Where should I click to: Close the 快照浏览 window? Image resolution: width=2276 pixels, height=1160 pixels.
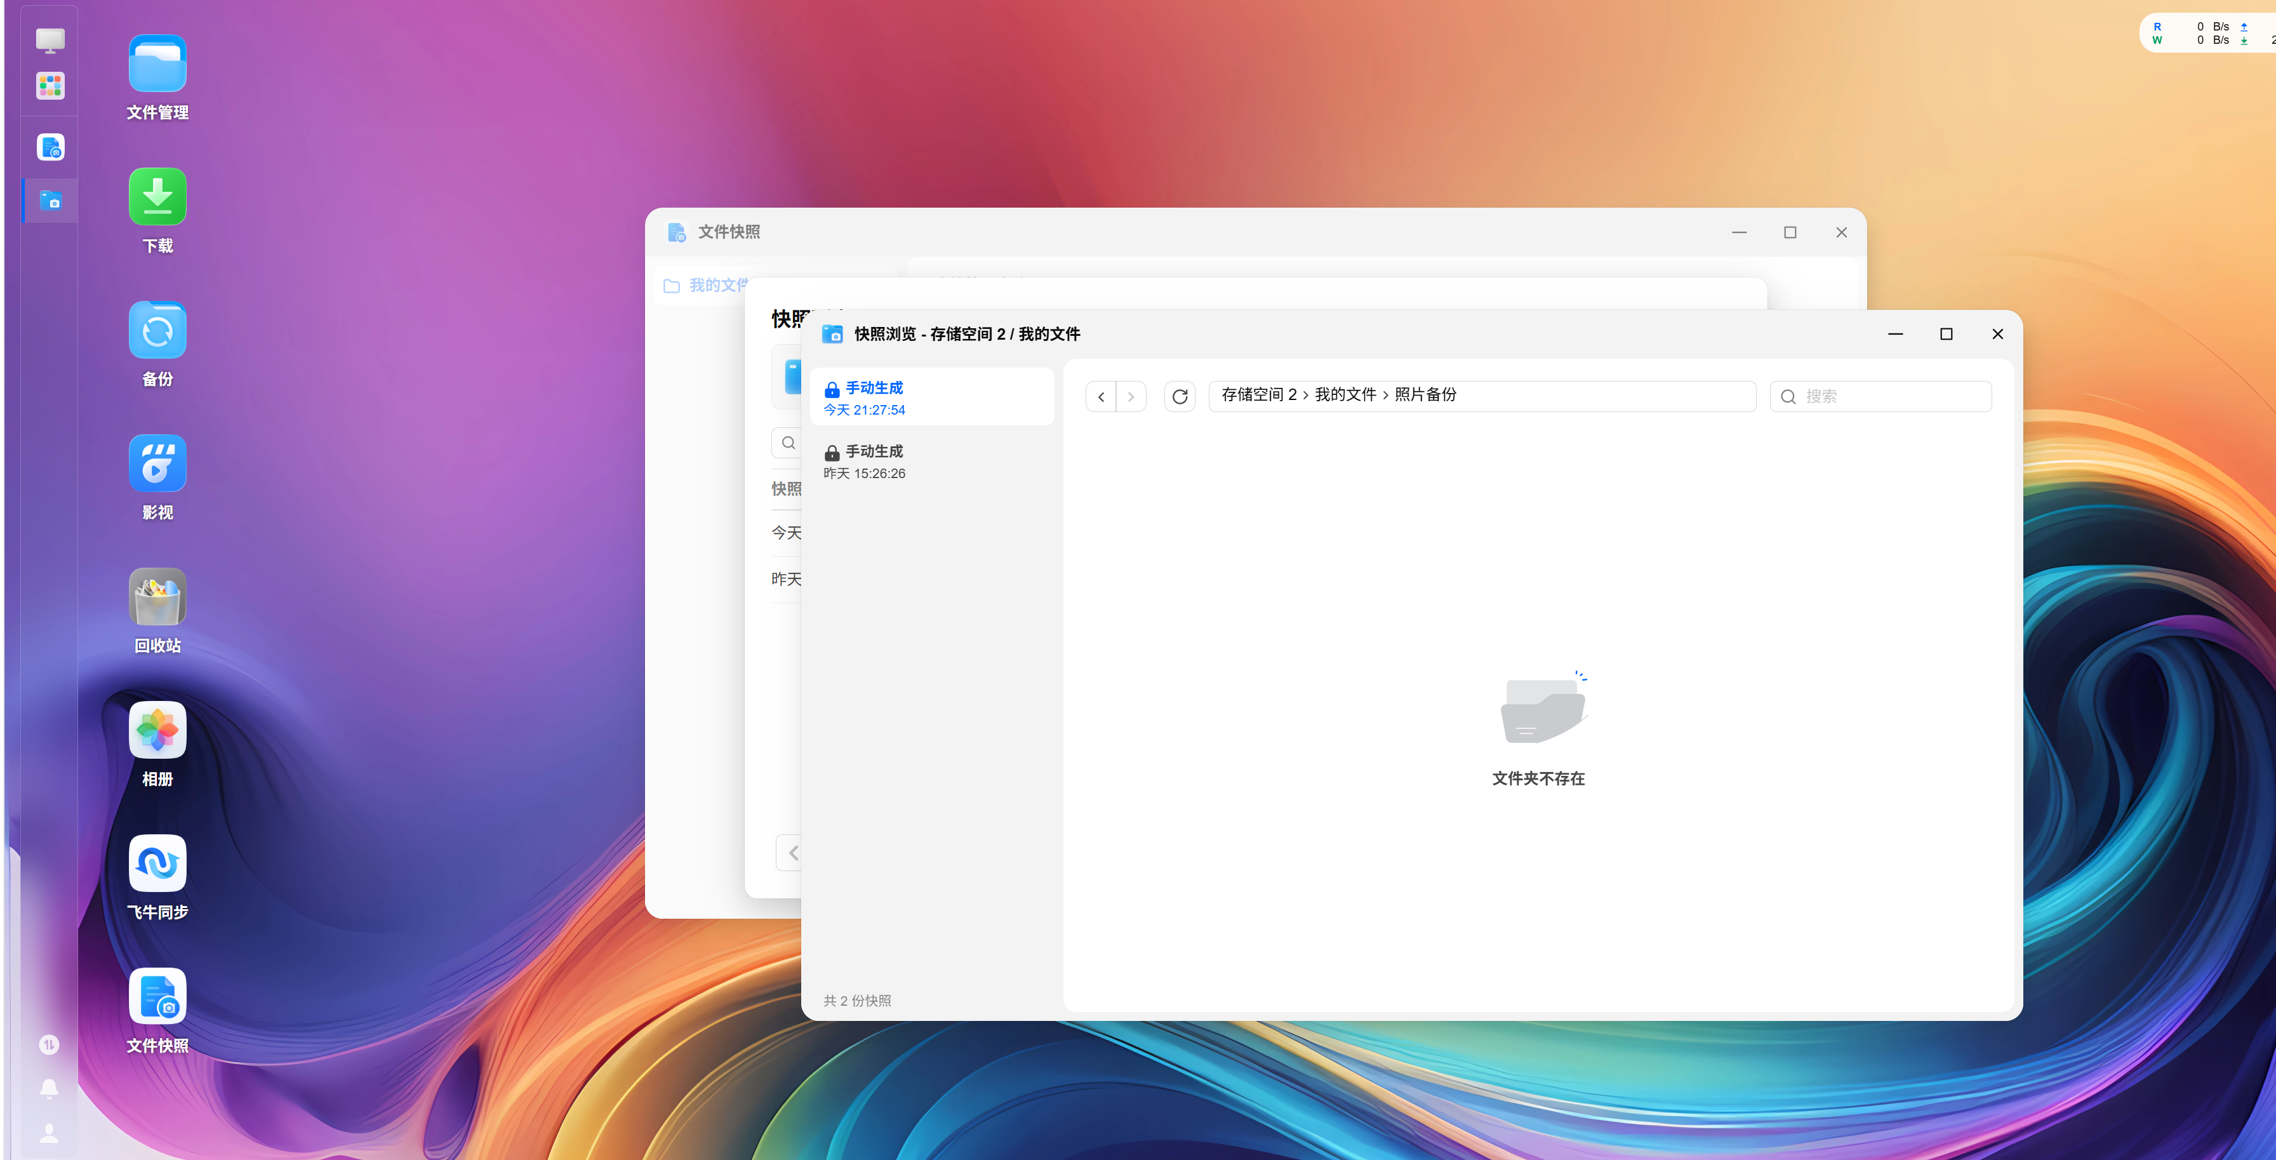1998,334
